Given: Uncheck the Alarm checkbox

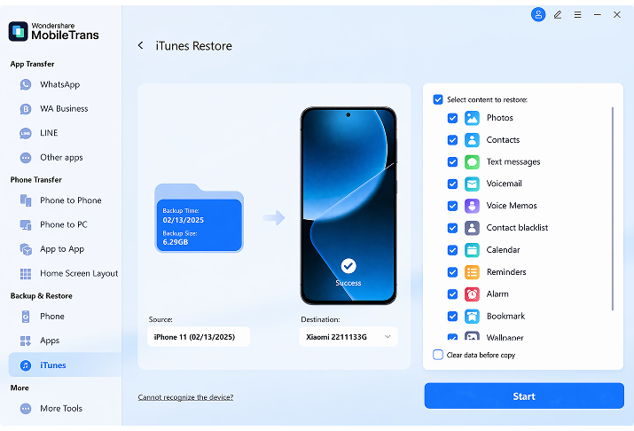Looking at the screenshot, I should [452, 294].
